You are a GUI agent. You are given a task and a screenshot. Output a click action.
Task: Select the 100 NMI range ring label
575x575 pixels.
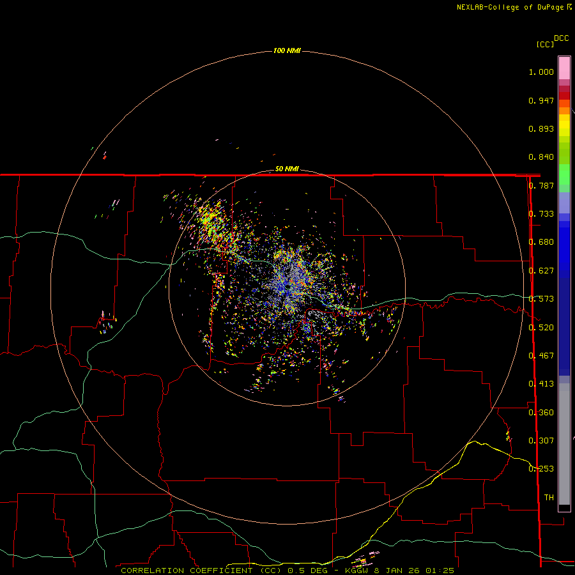coord(287,50)
